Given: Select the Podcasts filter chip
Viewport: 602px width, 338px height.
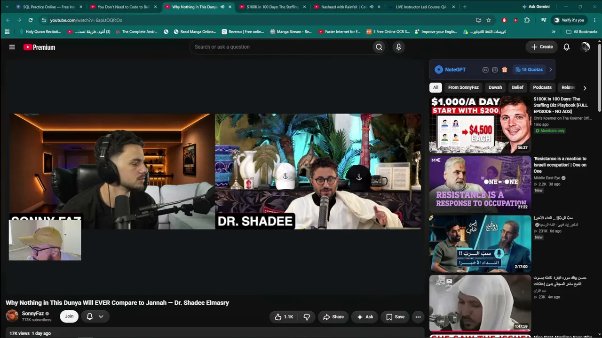Looking at the screenshot, I should click(542, 87).
